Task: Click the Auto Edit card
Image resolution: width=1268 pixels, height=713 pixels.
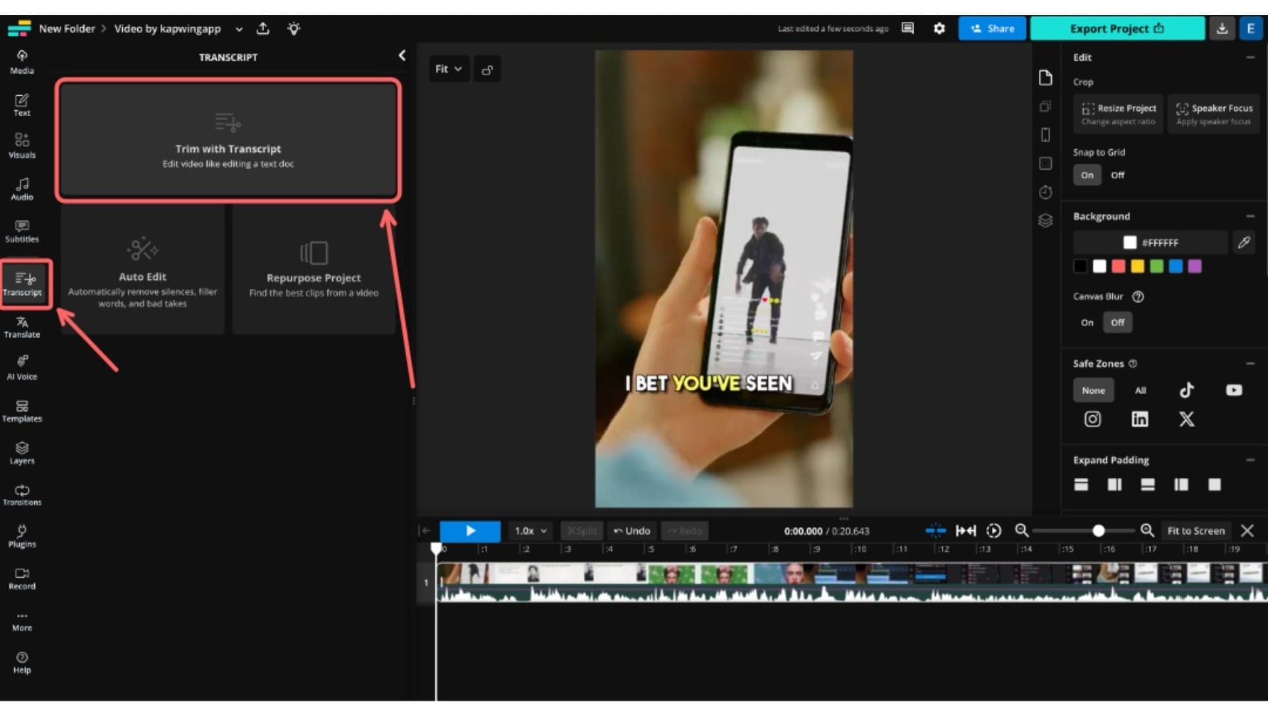Action: [143, 271]
